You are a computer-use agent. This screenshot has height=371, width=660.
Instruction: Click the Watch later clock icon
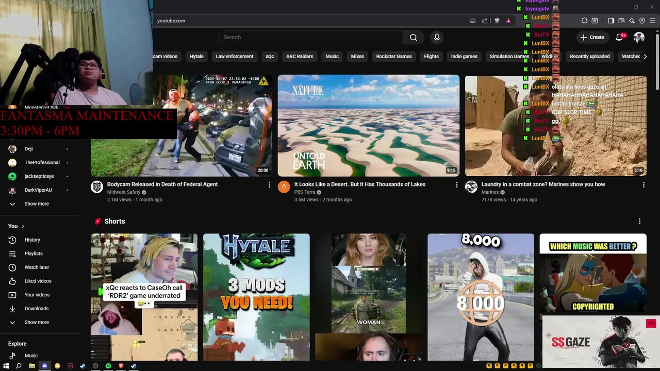click(12, 267)
